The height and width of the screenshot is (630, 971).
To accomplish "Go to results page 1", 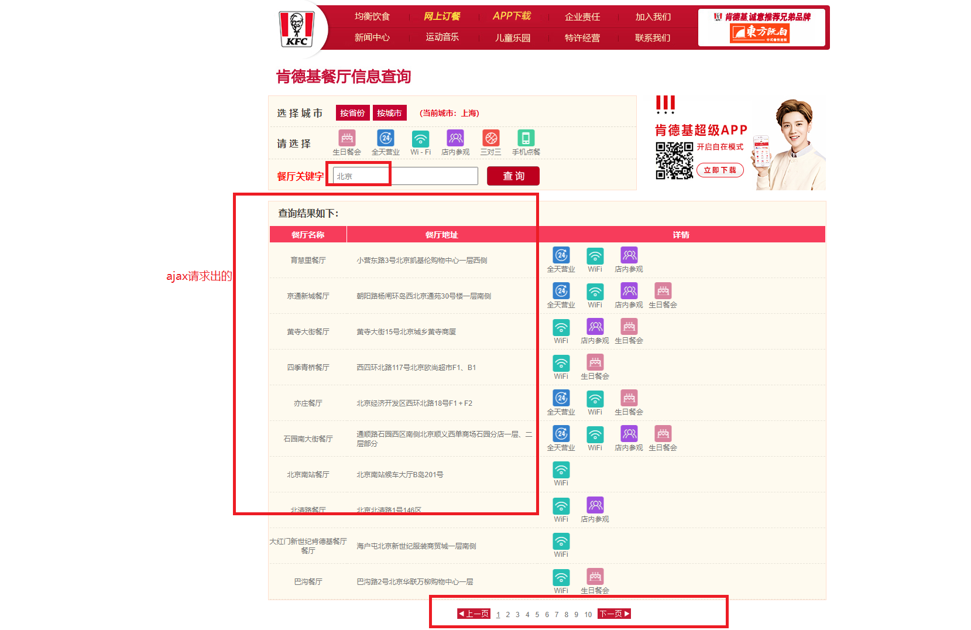I will [498, 614].
